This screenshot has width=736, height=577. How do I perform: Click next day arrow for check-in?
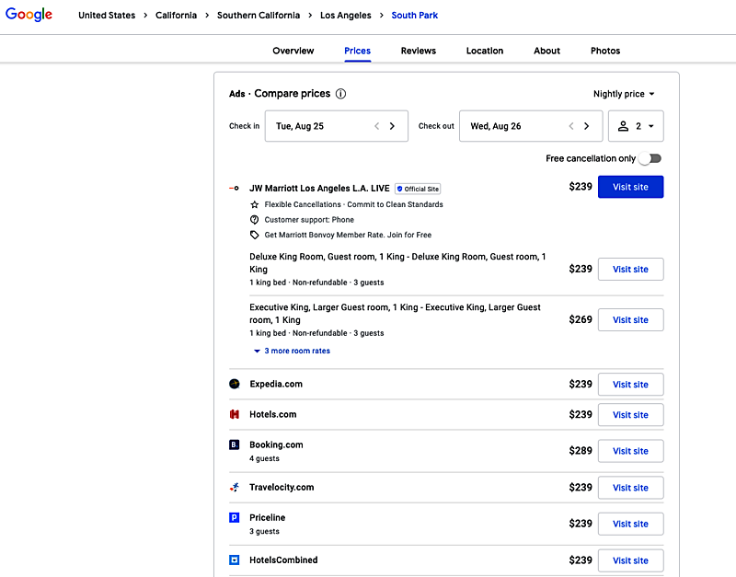(392, 126)
